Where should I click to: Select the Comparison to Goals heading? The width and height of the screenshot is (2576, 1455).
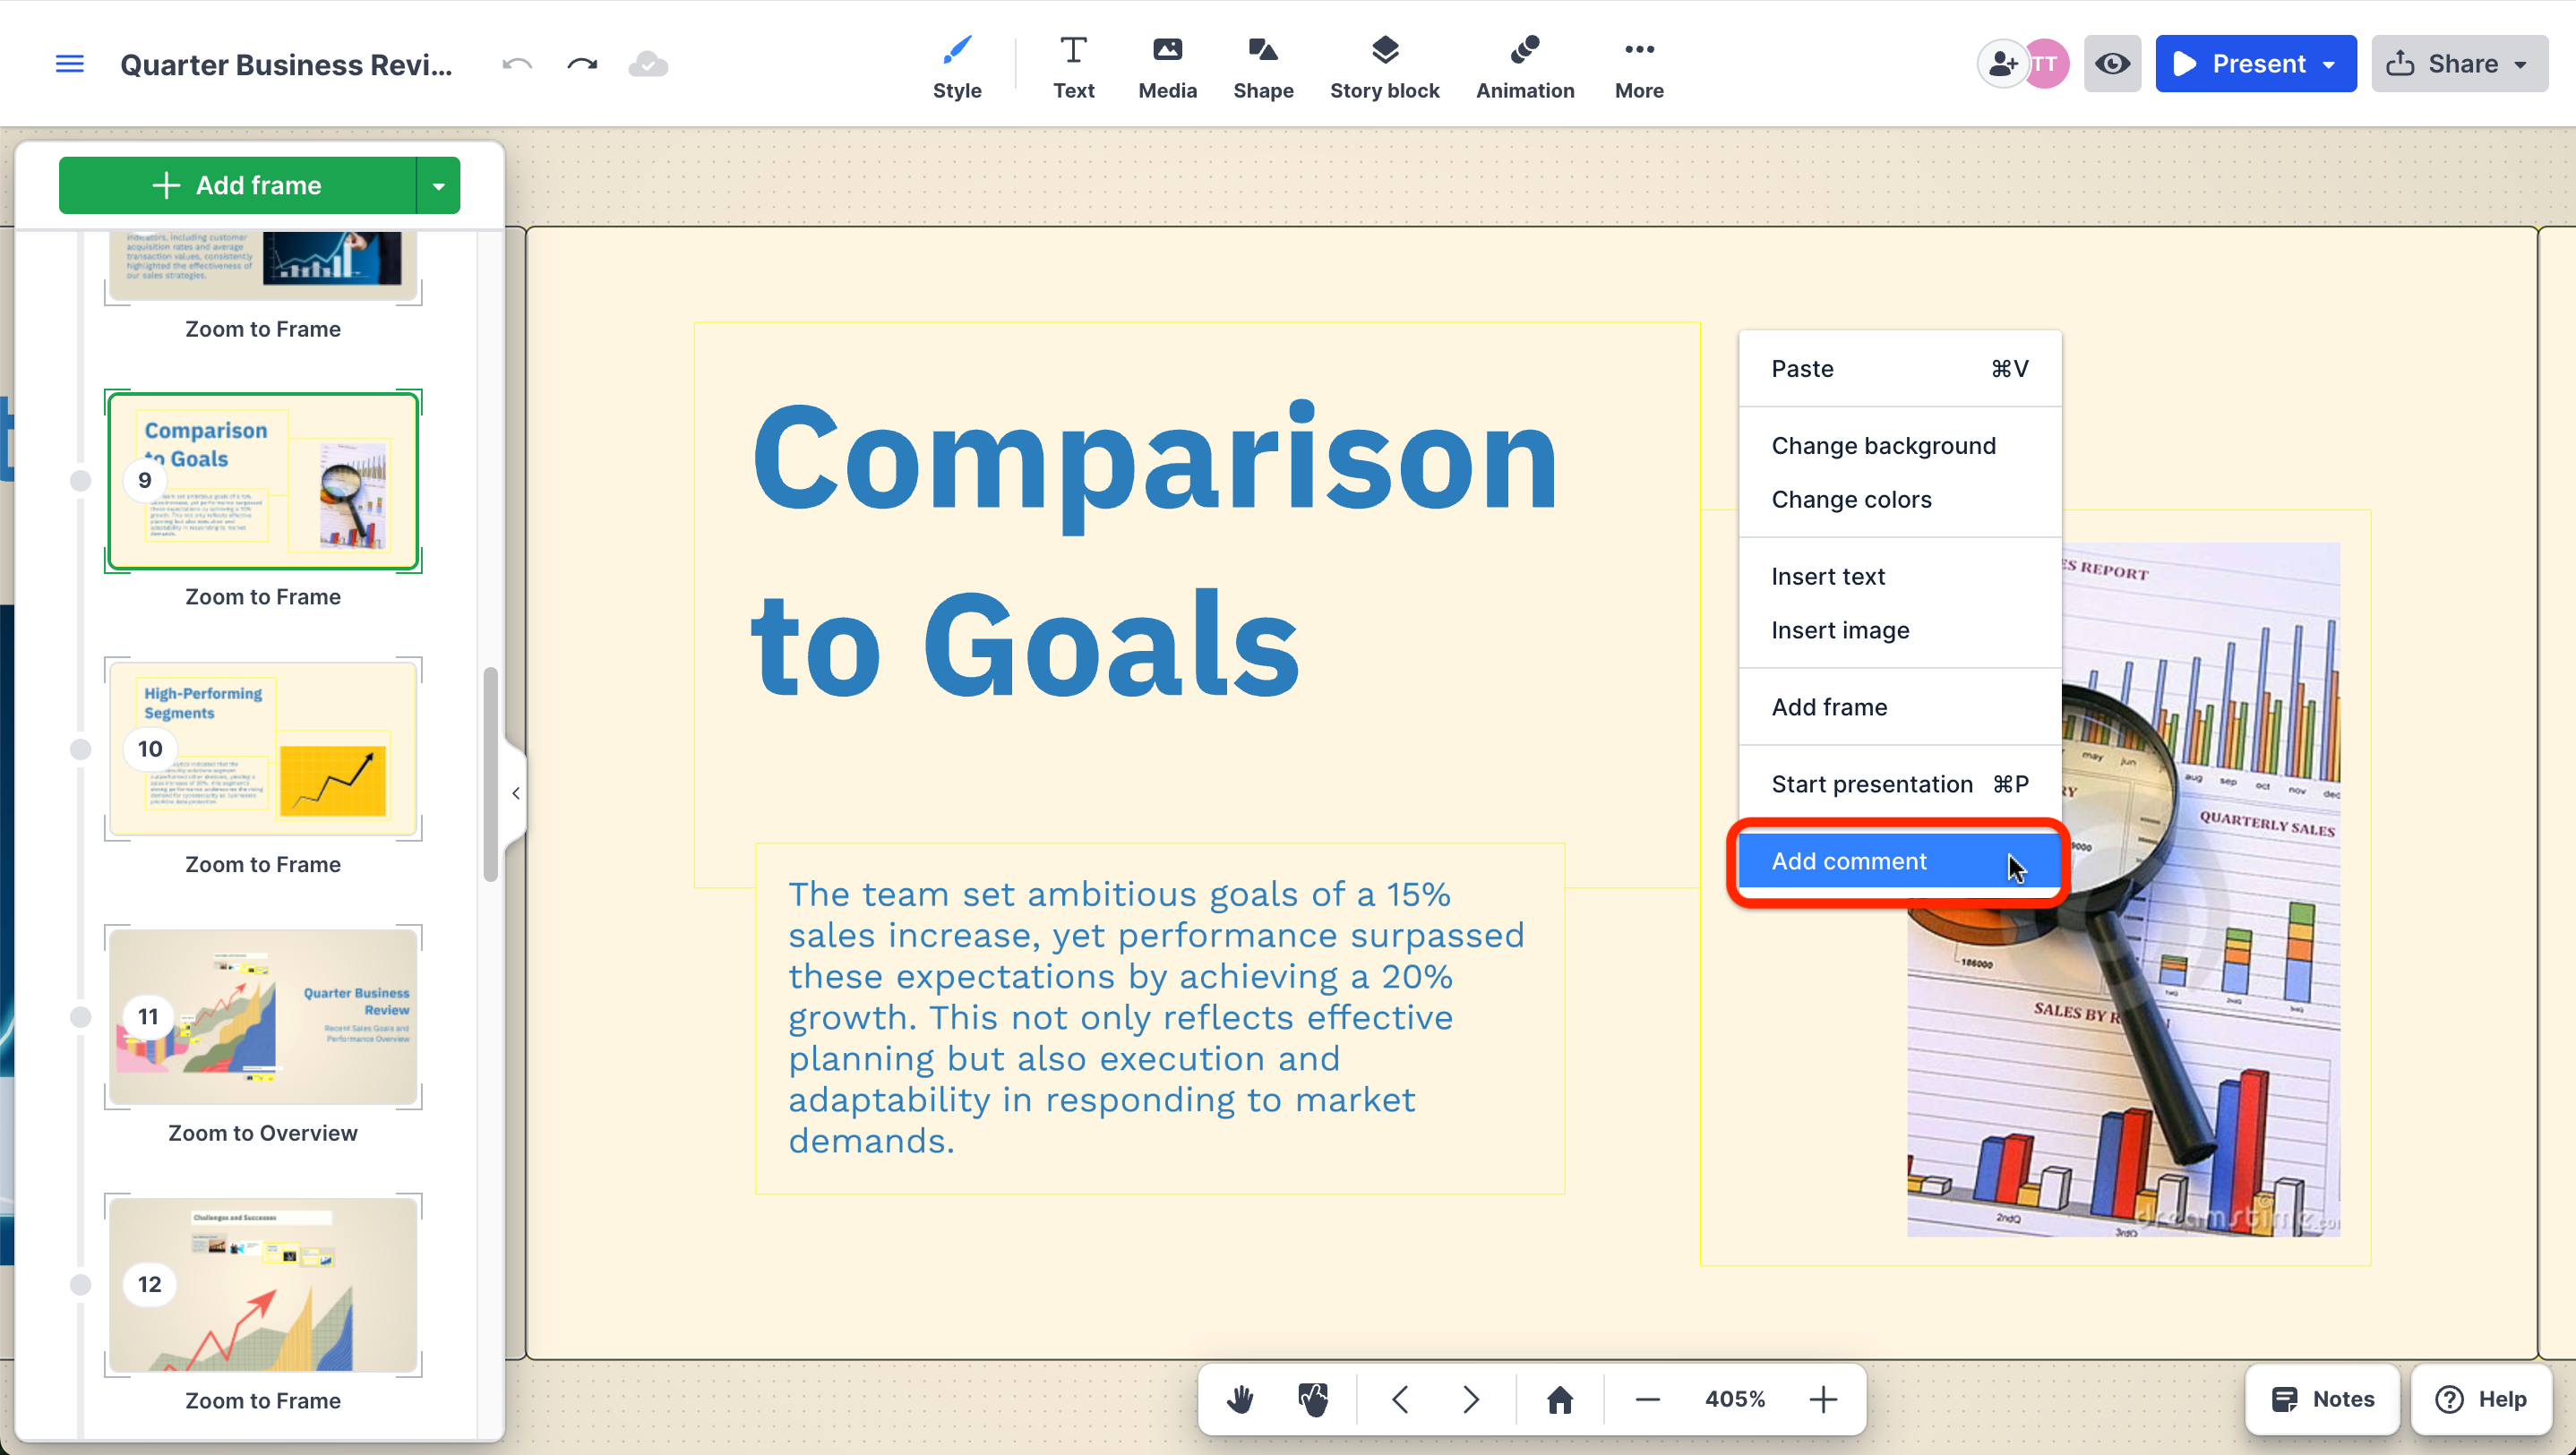[1154, 550]
